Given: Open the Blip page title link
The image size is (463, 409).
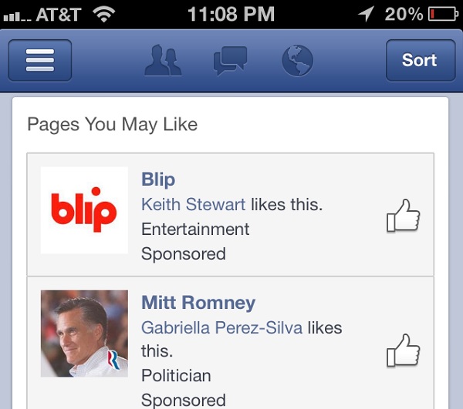Looking at the screenshot, I should (158, 179).
